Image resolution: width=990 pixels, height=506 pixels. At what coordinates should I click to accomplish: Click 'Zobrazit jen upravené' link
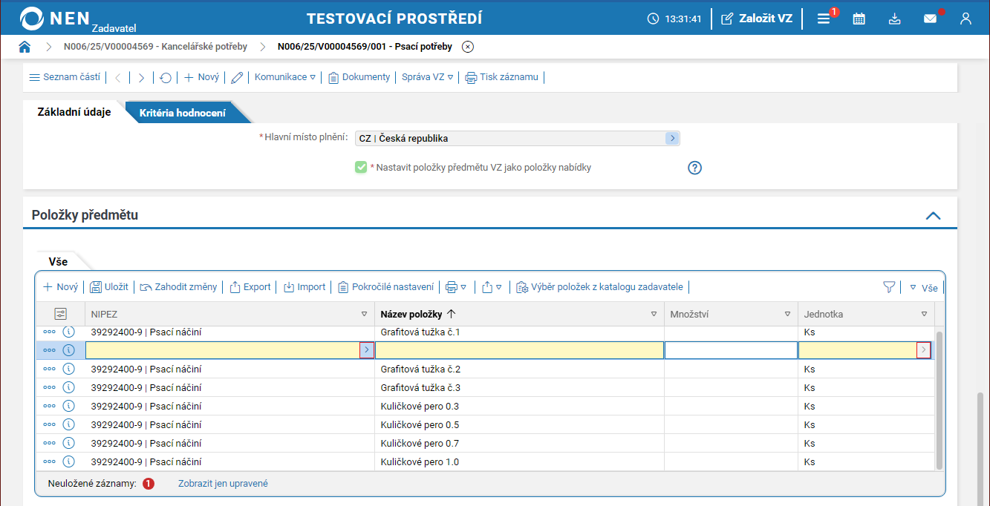pyautogui.click(x=223, y=484)
